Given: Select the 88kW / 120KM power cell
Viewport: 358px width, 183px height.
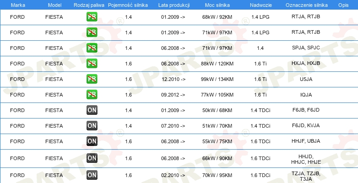Looking at the screenshot, I should pyautogui.click(x=217, y=64).
